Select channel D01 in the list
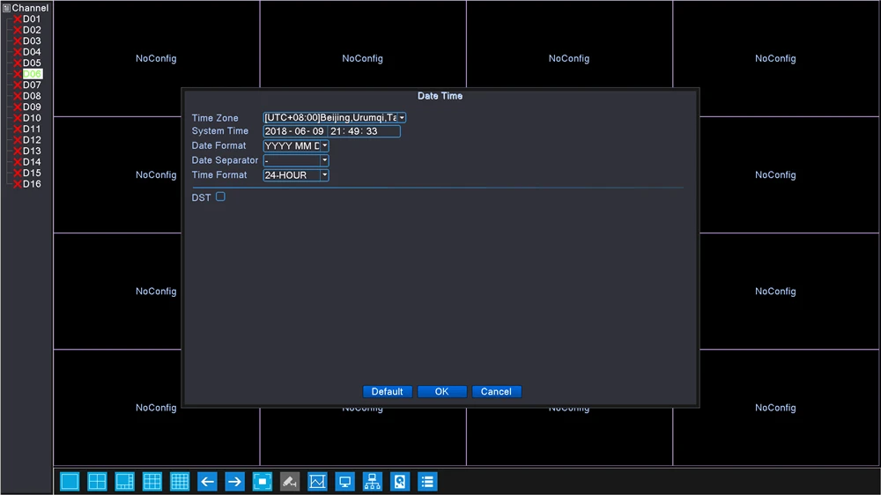This screenshot has width=881, height=495. pyautogui.click(x=32, y=19)
